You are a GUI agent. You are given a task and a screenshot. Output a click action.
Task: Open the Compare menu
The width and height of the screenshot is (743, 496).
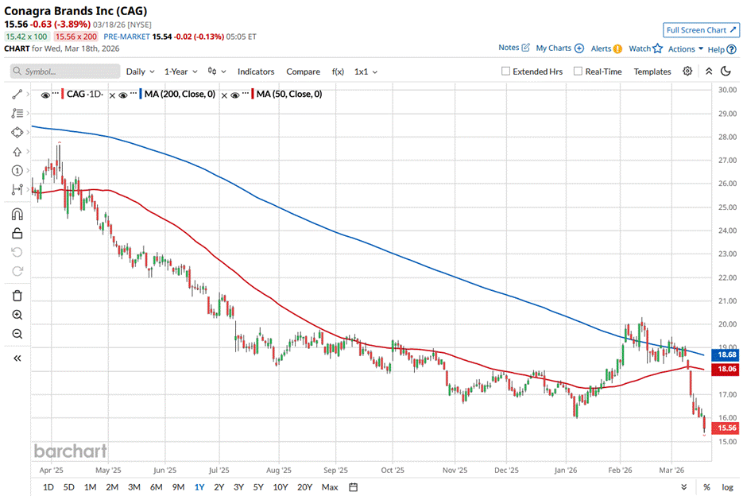click(x=304, y=72)
